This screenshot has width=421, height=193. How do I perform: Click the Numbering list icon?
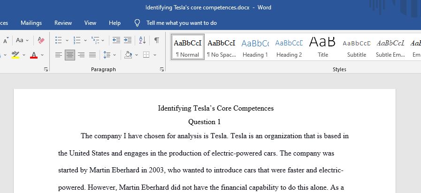pyautogui.click(x=77, y=40)
